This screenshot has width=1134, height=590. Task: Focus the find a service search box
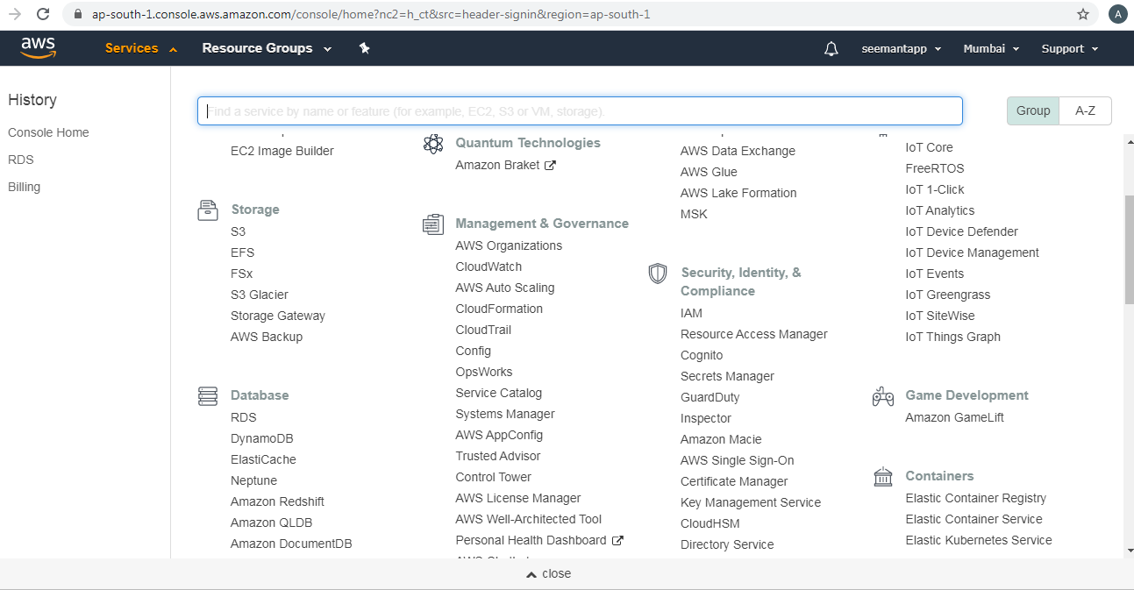click(580, 110)
